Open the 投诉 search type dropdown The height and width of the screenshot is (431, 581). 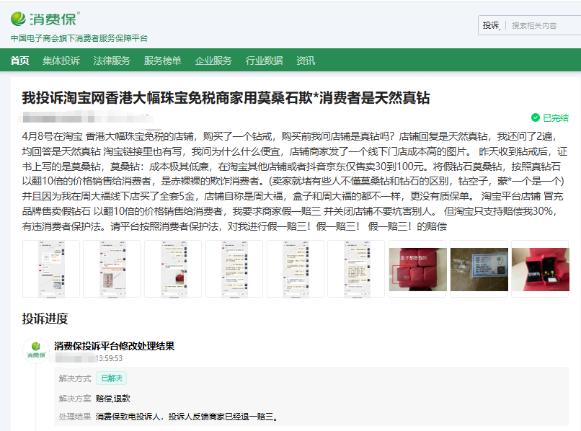pyautogui.click(x=492, y=25)
